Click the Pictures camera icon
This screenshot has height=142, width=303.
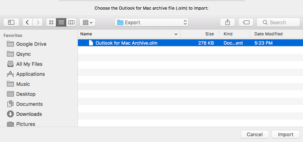[10, 124]
